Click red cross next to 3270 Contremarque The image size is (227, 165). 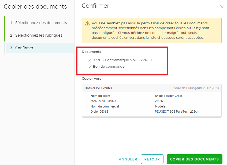(x=90, y=60)
